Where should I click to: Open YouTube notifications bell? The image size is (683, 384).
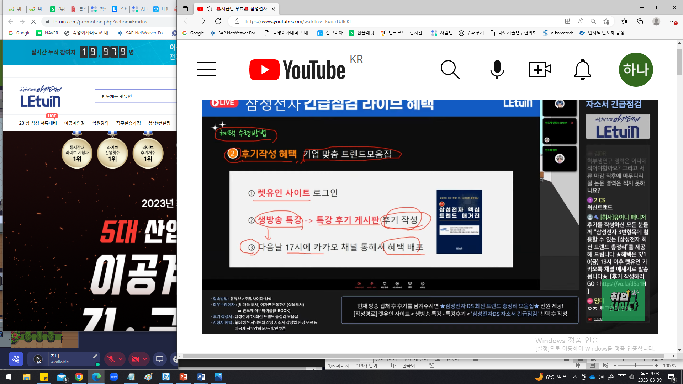[x=582, y=69]
